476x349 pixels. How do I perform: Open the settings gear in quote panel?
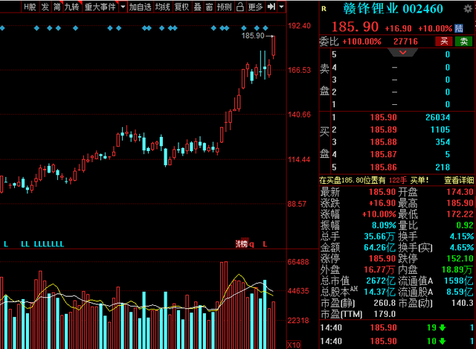[x=468, y=8]
